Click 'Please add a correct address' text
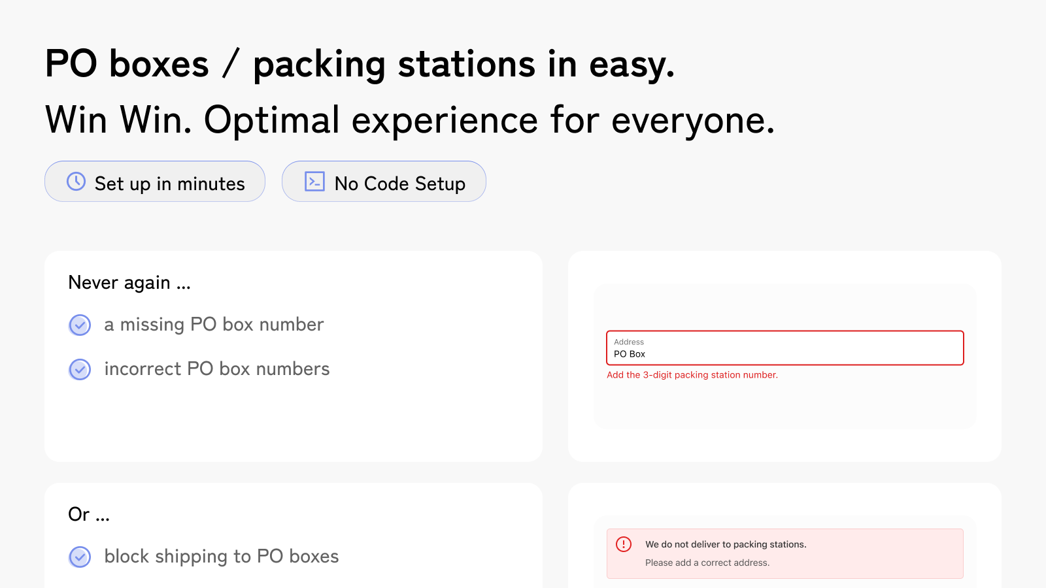This screenshot has width=1046, height=588. (707, 563)
